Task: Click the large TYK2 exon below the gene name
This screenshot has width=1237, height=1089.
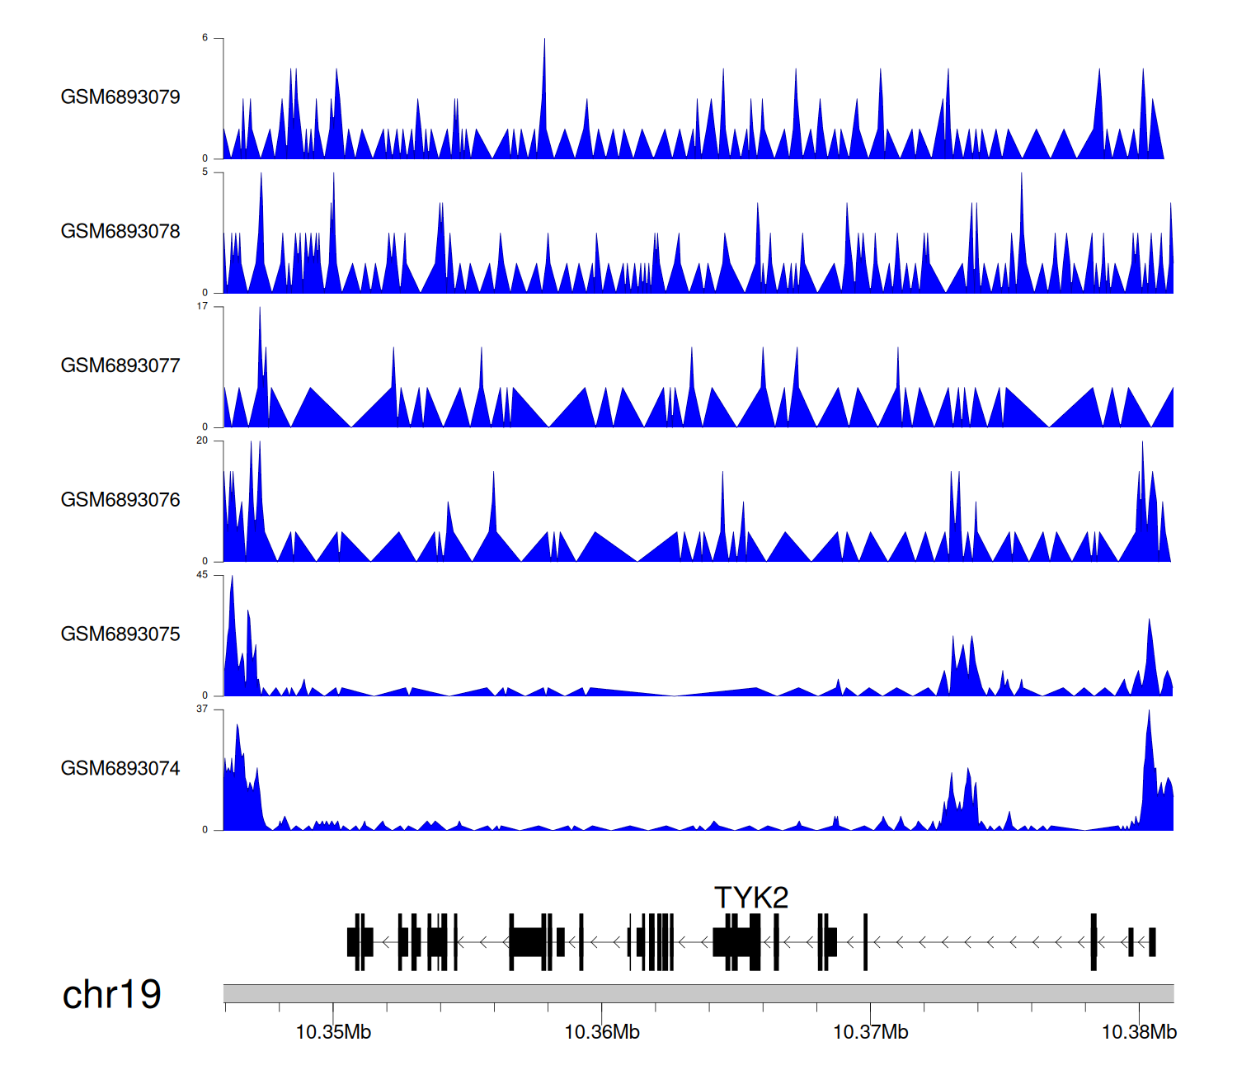Action: (x=736, y=942)
